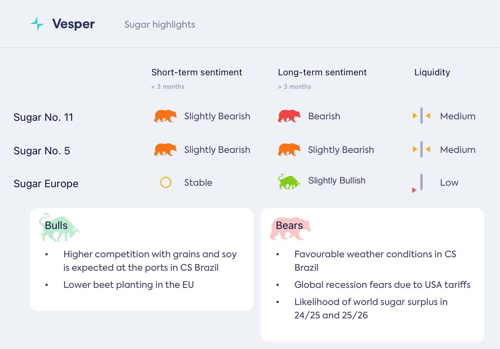Select the Sugar highlights heading
This screenshot has width=500, height=349.
point(159,25)
